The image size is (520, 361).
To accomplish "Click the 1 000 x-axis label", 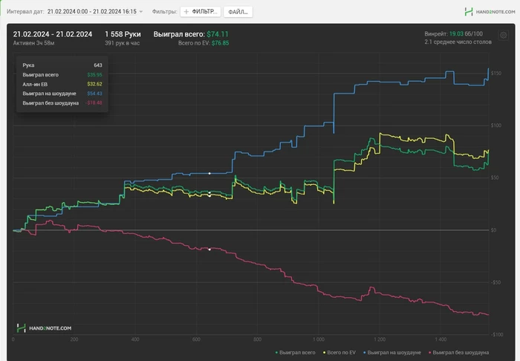I will pos(319,339).
